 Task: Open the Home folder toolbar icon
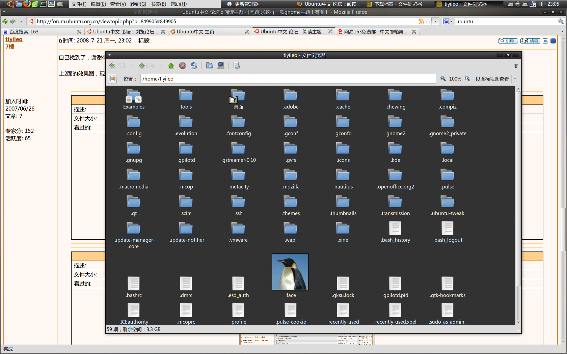click(x=210, y=66)
